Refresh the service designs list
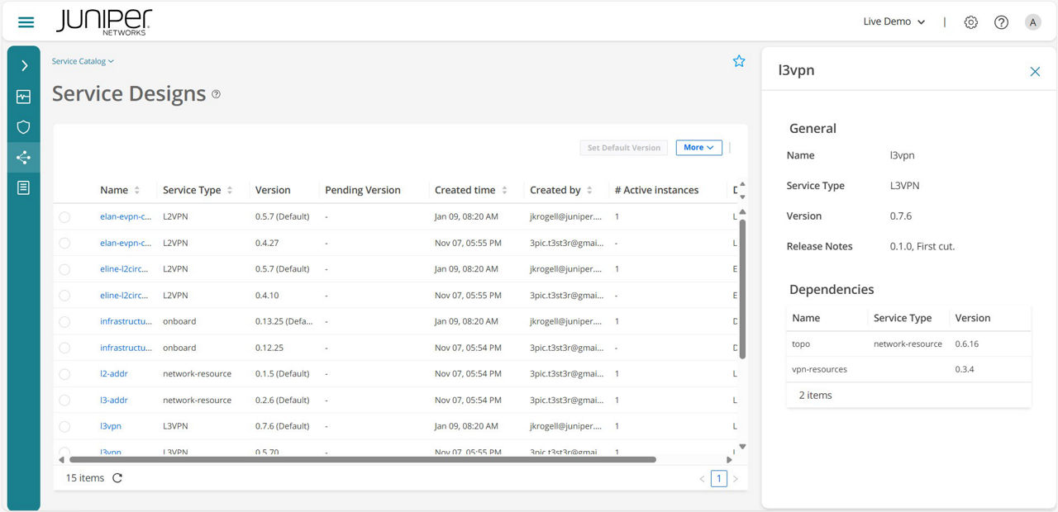Screen dimensions: 1058x512 click(x=115, y=477)
